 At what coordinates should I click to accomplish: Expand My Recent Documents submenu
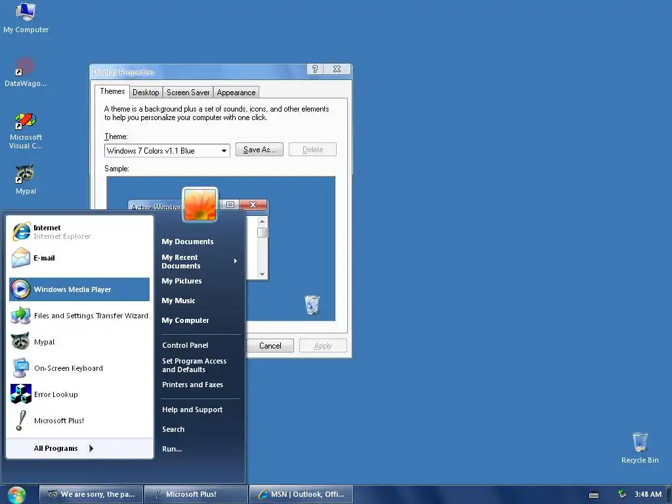[x=199, y=261]
